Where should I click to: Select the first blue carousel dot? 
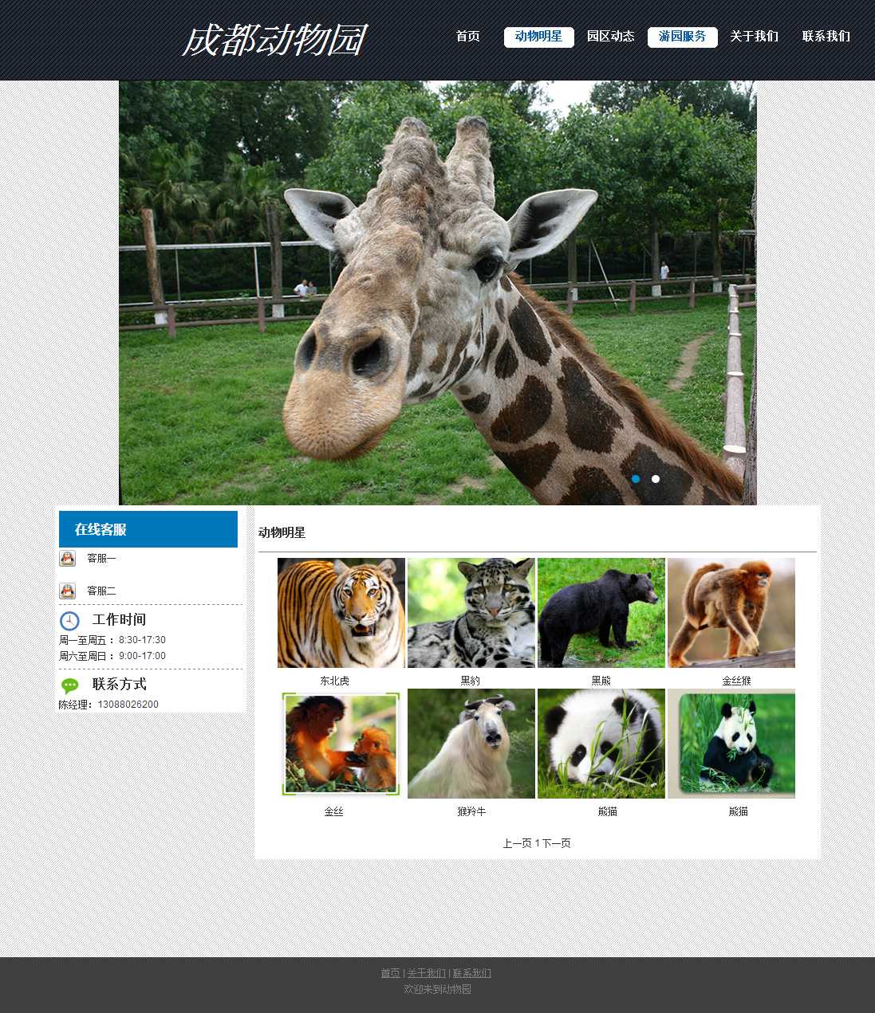636,479
